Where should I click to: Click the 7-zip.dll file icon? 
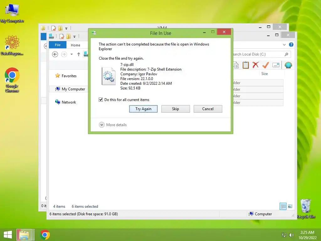pos(108,76)
